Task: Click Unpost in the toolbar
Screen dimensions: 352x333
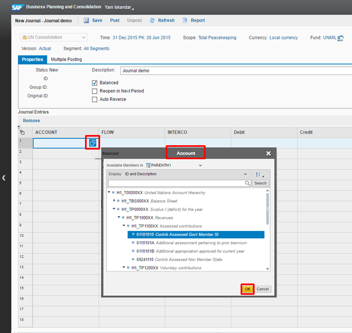Action: pos(135,20)
